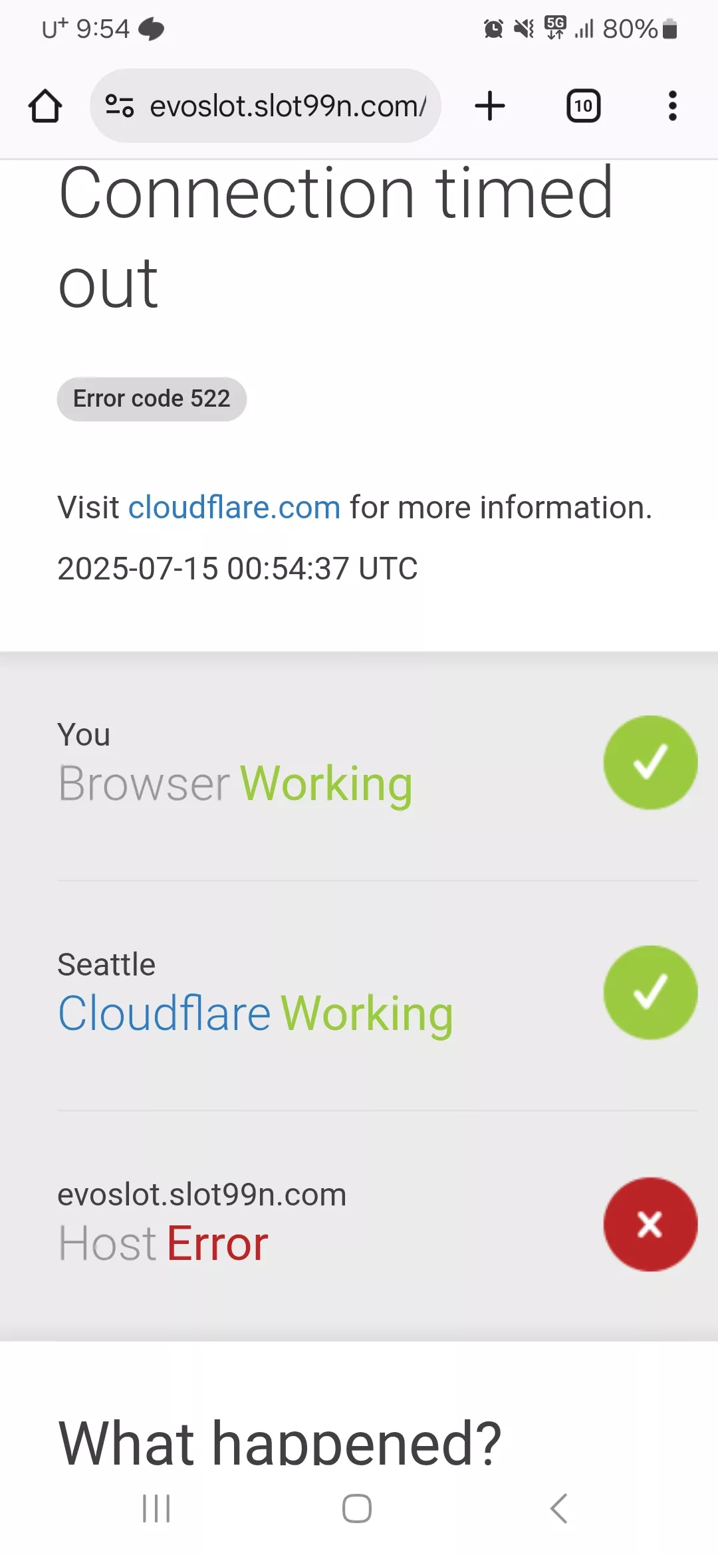
Task: Click the blue Cloudflare status link
Action: 164,1013
